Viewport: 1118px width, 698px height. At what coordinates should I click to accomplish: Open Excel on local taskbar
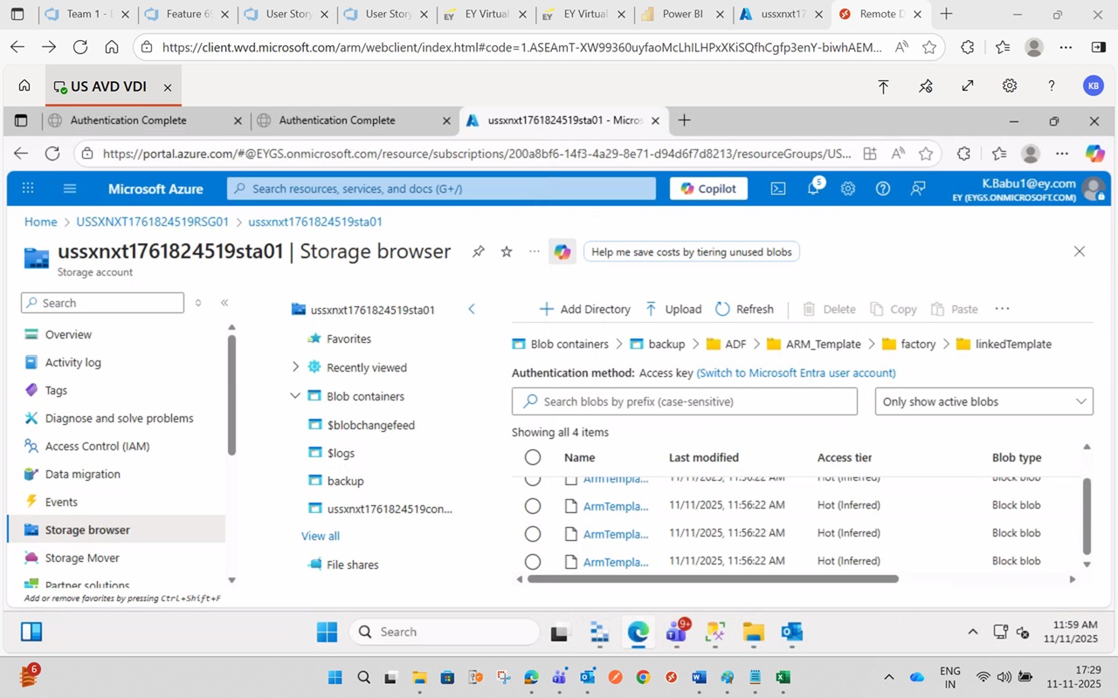783,677
